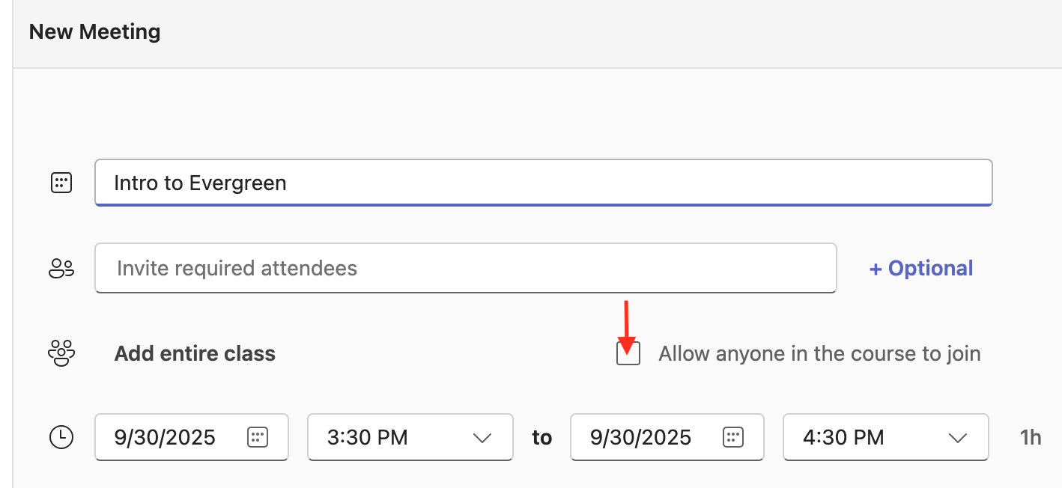The width and height of the screenshot is (1062, 488).
Task: Click the 1h duration label
Action: [1031, 437]
